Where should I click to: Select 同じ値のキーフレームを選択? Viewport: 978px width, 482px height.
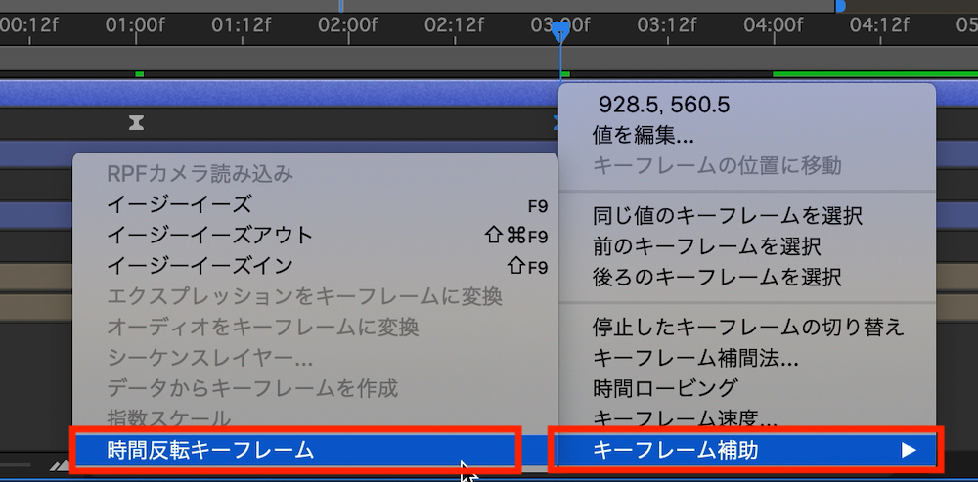tap(746, 216)
